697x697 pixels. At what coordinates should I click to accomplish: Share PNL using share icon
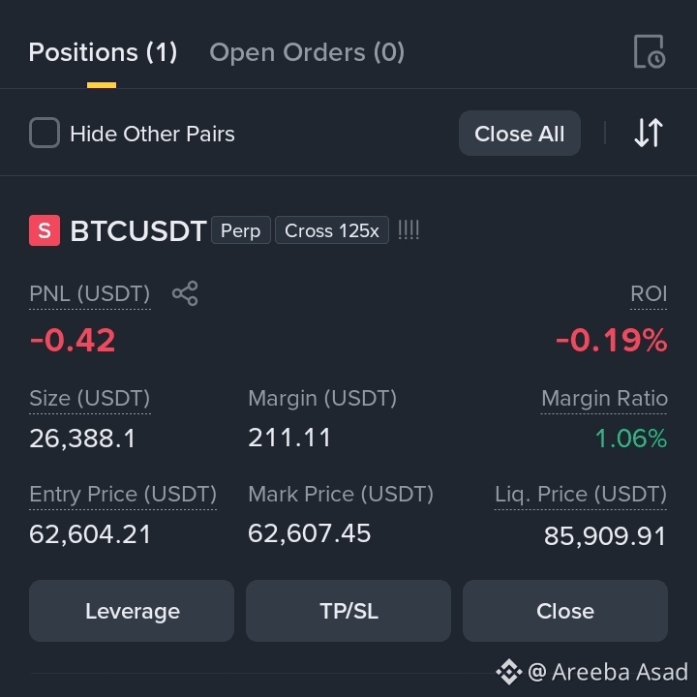(x=185, y=293)
